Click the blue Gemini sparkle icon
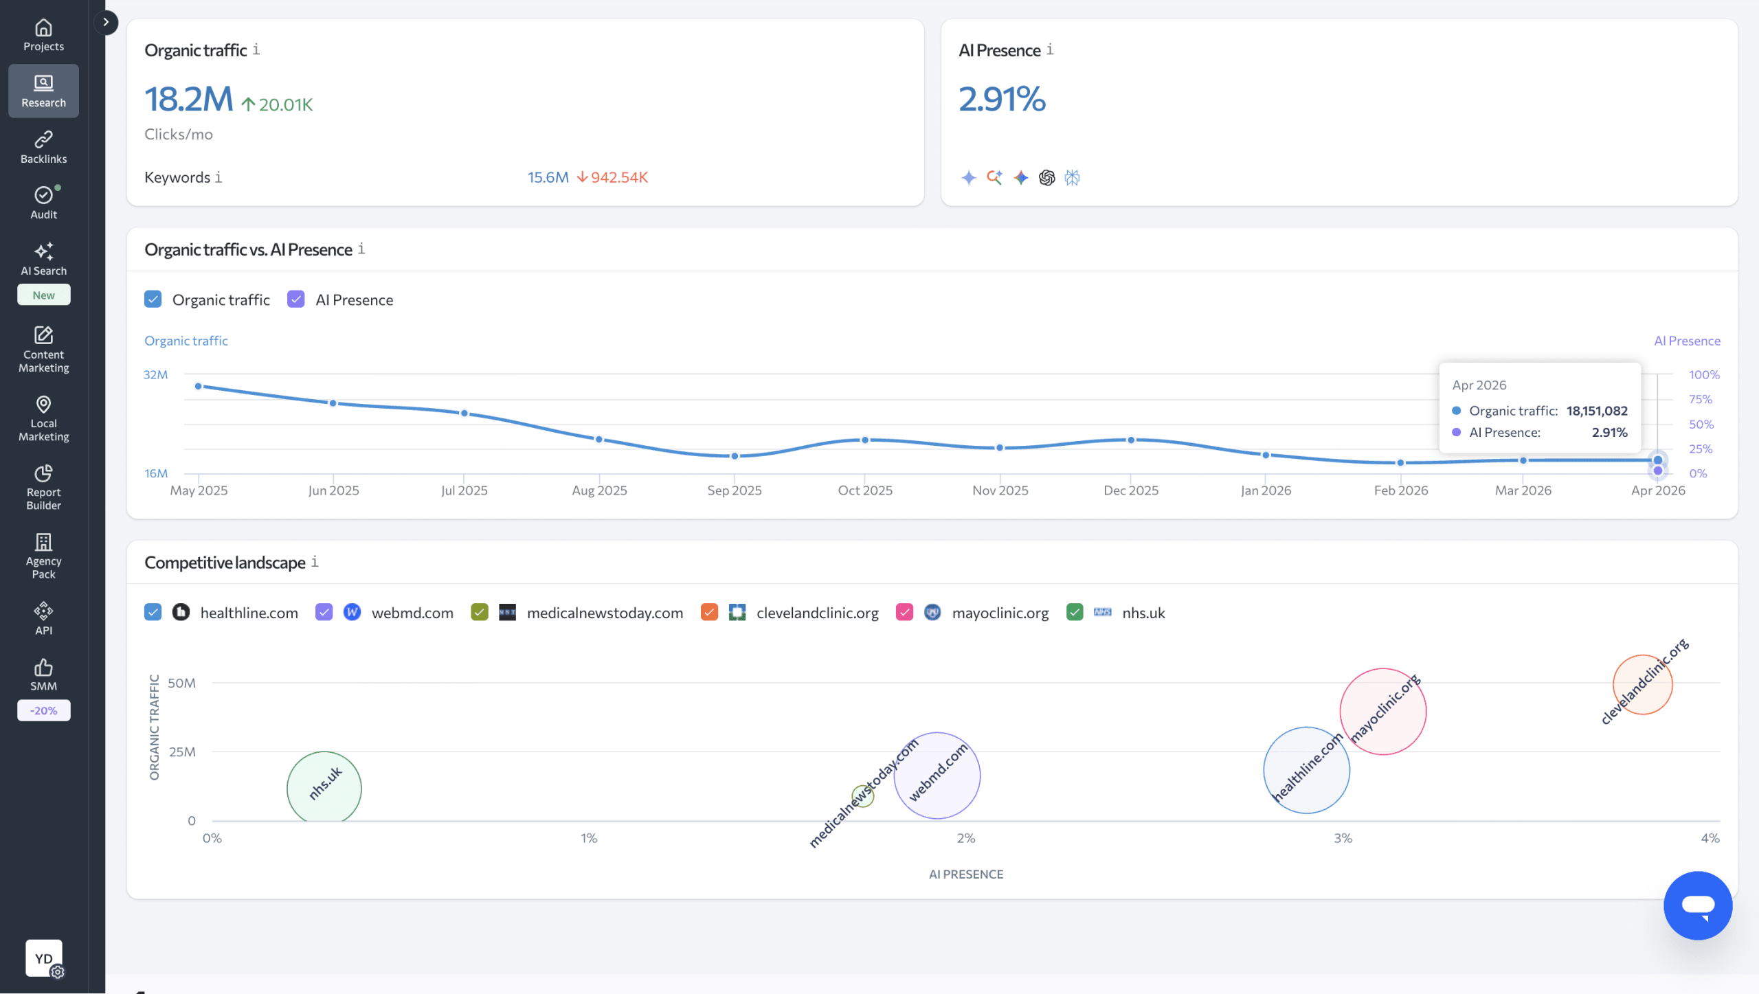This screenshot has width=1759, height=994. tap(968, 178)
